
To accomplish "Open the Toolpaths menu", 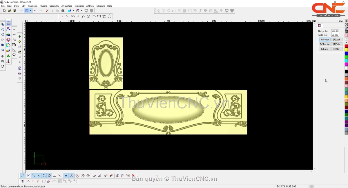I will coord(79,6).
